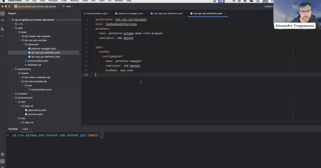Click the tyk.tyk.io/v1alpha1 apiVersion value
The width and height of the screenshot is (321, 168).
point(131,20)
